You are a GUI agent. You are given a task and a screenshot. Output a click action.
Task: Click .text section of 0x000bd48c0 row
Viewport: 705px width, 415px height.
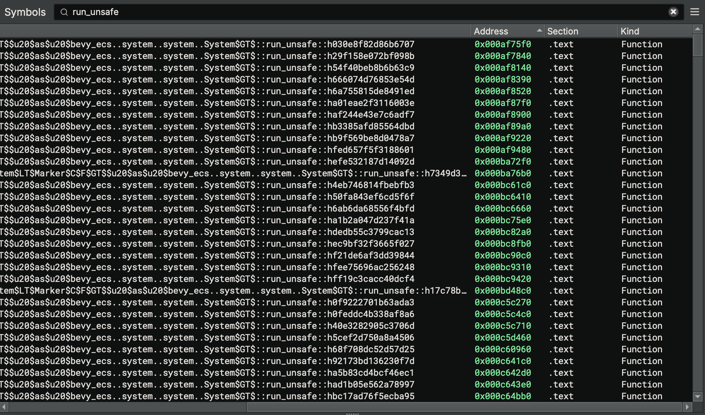(561, 291)
